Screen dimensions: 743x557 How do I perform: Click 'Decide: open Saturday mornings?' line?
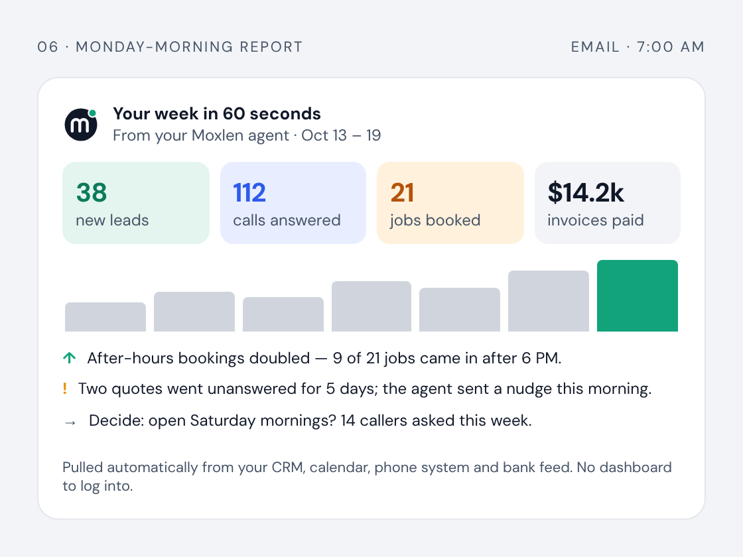(310, 420)
